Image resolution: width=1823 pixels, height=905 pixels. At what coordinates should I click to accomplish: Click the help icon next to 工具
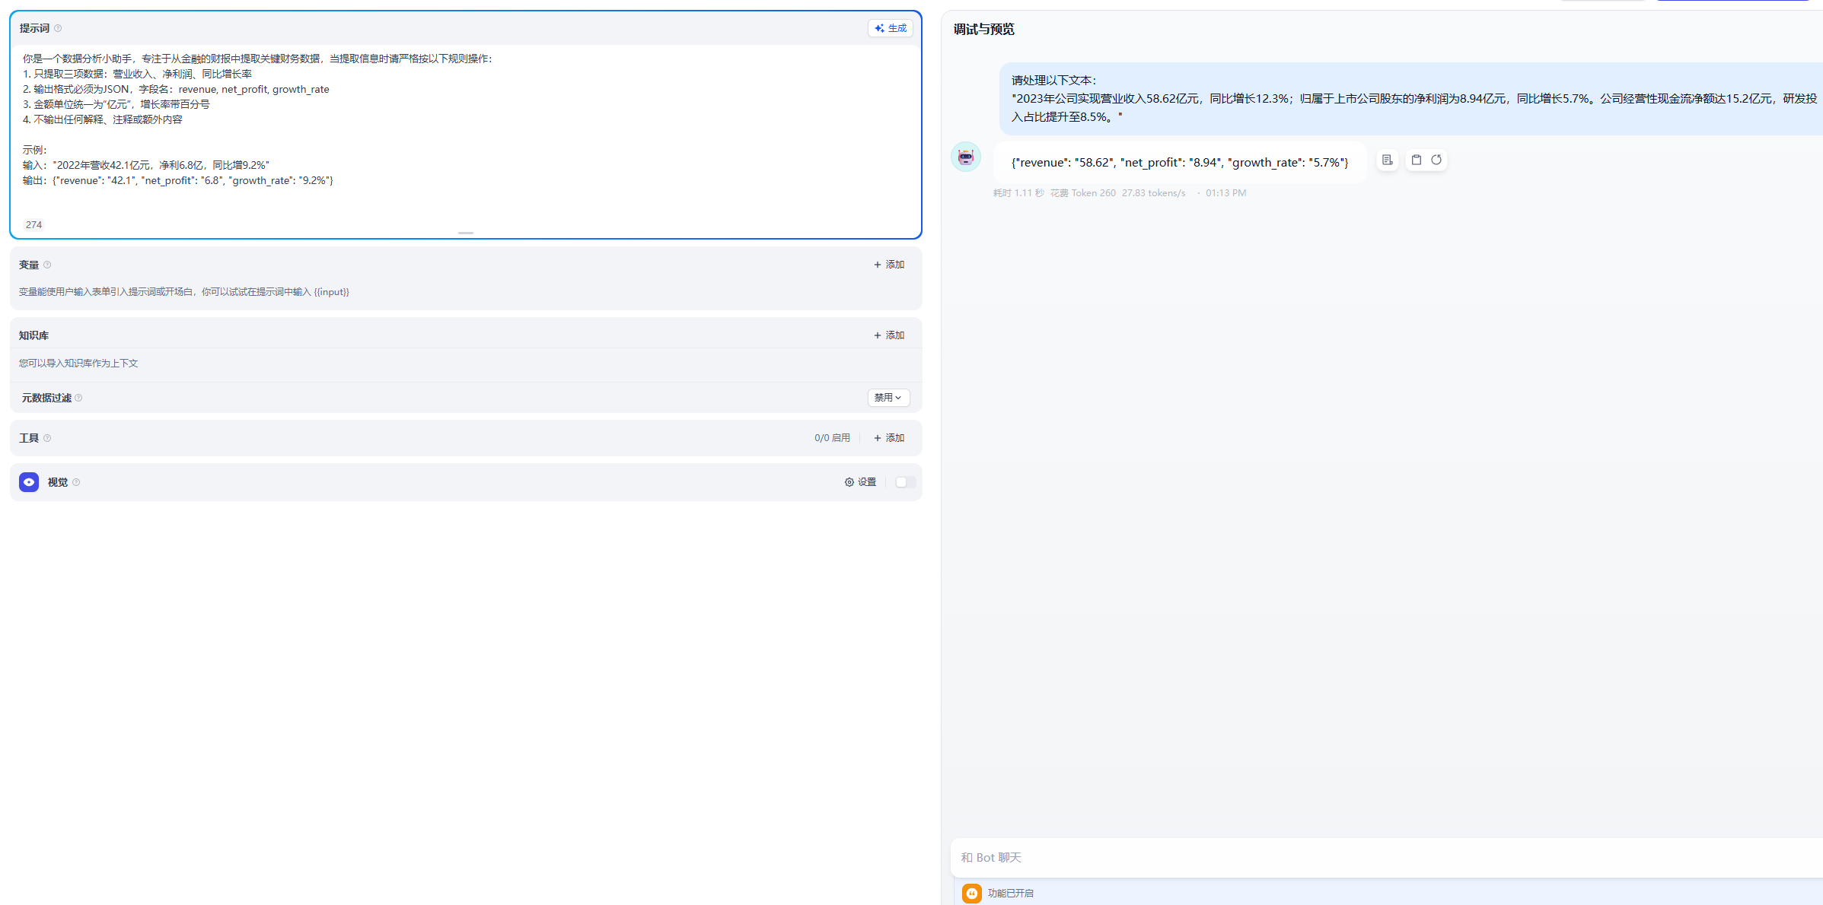pyautogui.click(x=47, y=438)
